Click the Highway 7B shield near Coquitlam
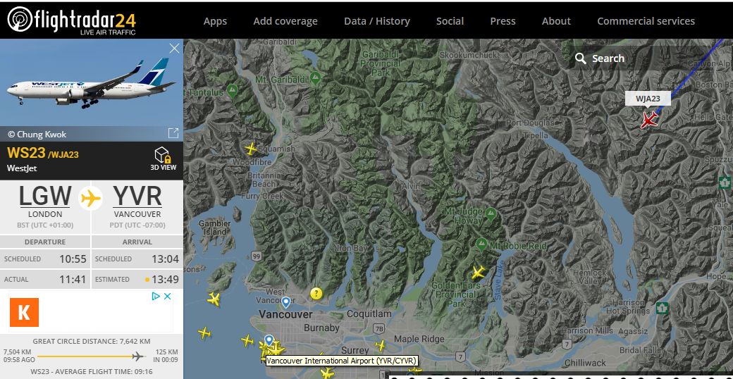 pos(379,329)
